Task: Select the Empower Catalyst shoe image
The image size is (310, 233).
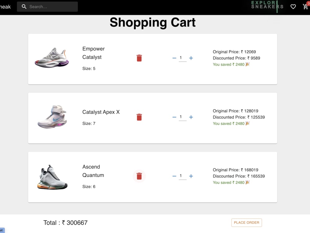Action: (x=52, y=58)
